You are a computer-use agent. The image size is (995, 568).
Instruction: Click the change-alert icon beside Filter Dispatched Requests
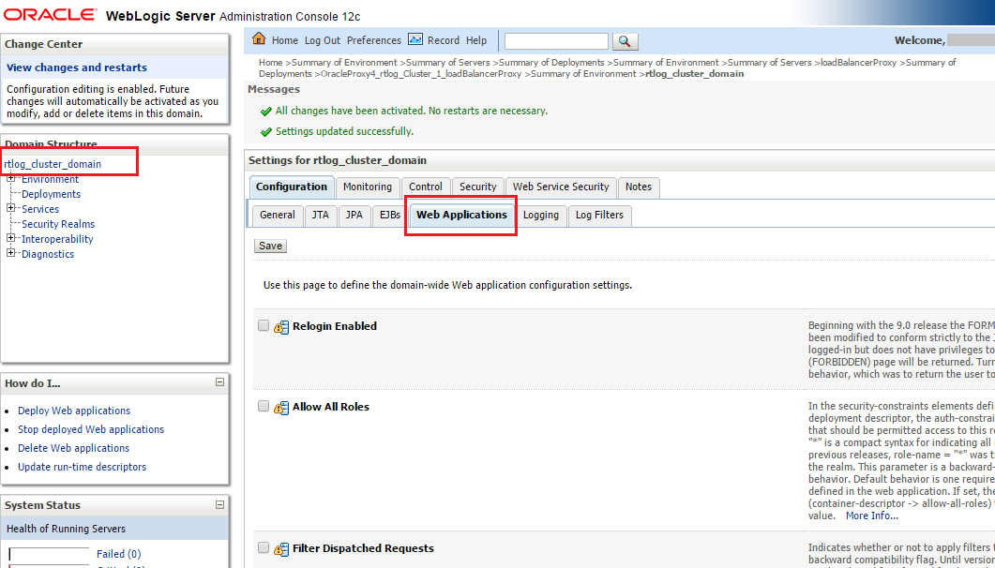click(280, 547)
